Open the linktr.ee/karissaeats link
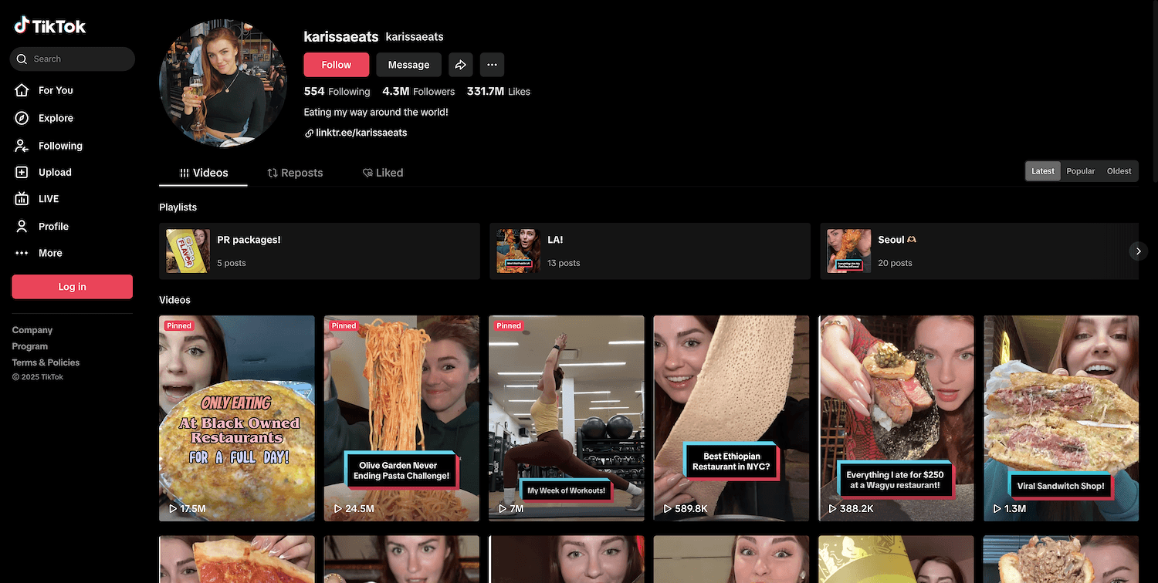 361,133
